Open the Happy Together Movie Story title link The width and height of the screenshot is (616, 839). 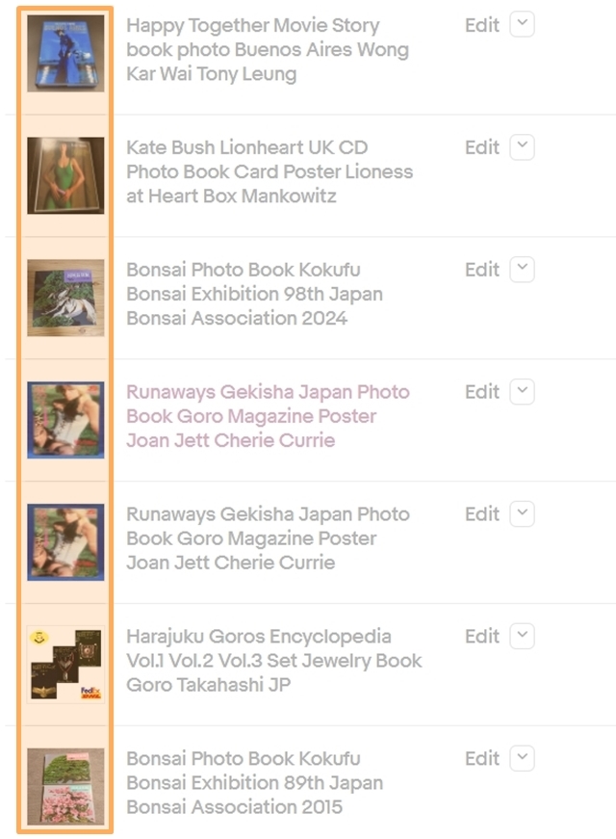coord(268,49)
